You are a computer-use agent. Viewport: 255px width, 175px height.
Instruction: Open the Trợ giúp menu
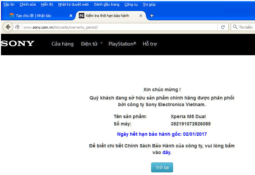(x=149, y=4)
